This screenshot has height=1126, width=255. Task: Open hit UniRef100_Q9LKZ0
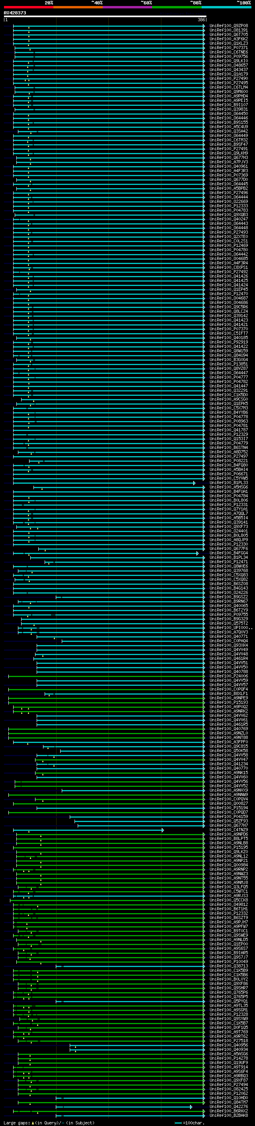(x=229, y=852)
